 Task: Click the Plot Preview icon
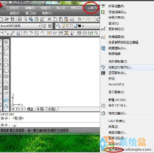(x=25, y=19)
